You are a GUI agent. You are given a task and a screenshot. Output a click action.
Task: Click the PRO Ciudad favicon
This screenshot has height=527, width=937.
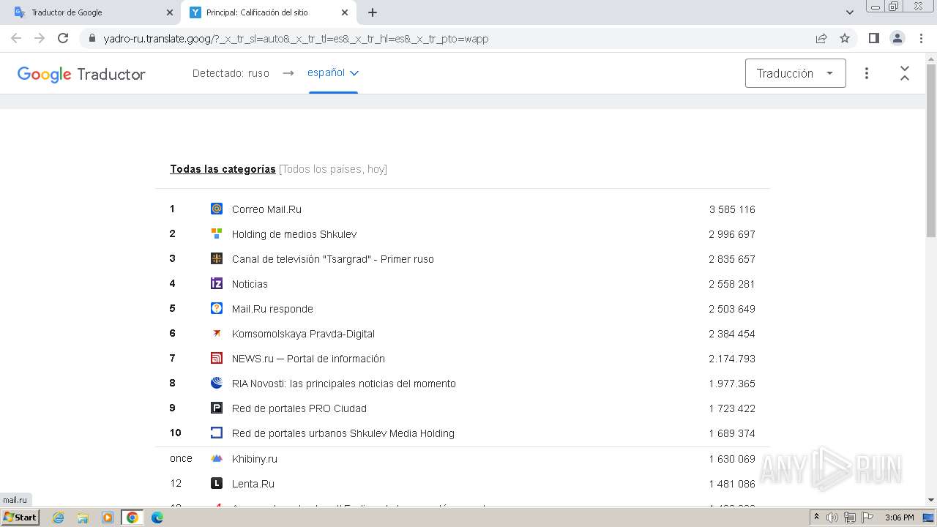tap(217, 408)
